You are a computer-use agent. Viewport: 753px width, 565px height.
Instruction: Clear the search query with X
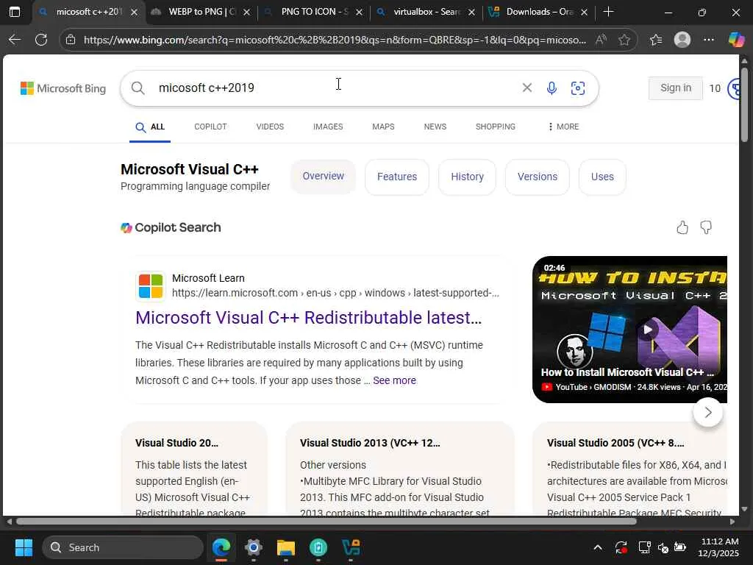point(527,88)
